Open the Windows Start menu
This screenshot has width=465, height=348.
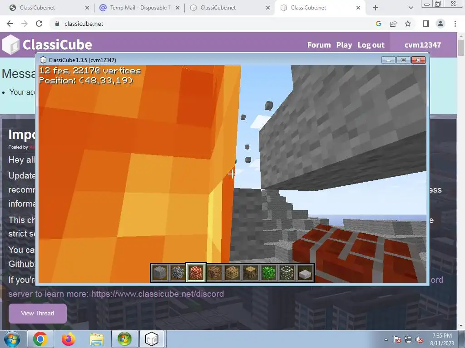click(12, 339)
